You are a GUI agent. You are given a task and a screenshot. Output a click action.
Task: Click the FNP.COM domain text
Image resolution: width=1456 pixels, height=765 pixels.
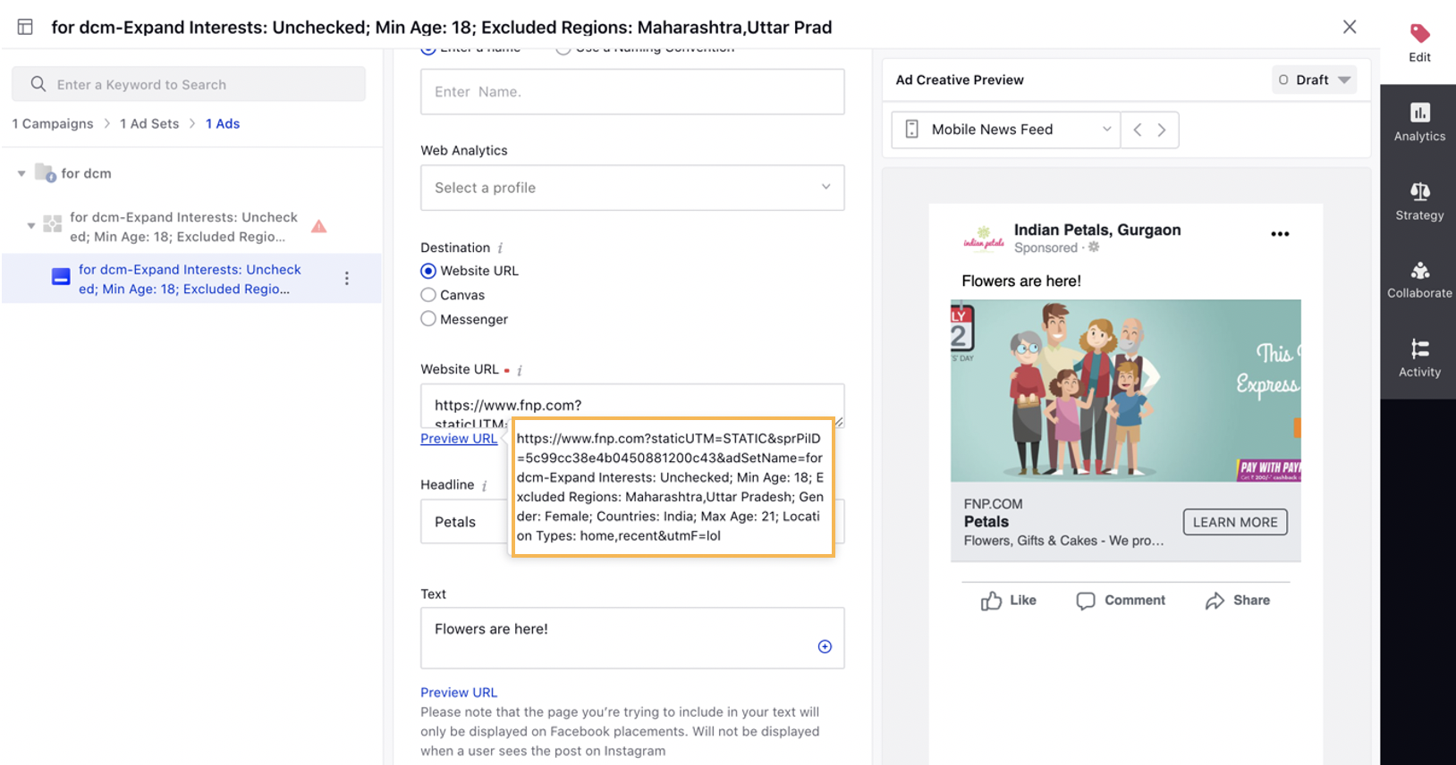pos(993,504)
